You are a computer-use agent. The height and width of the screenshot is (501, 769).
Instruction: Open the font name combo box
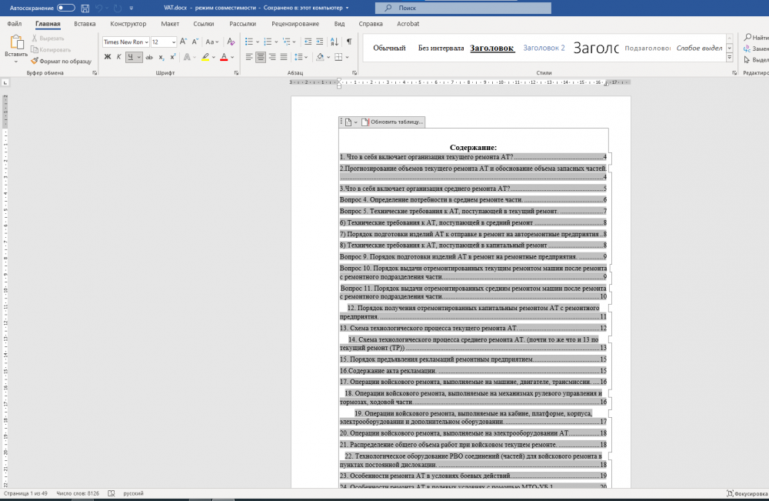coord(125,42)
